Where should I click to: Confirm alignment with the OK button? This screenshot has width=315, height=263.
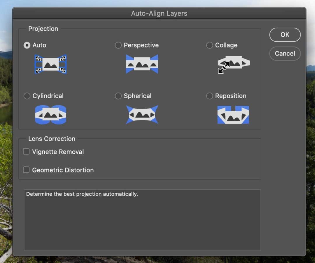pos(285,35)
